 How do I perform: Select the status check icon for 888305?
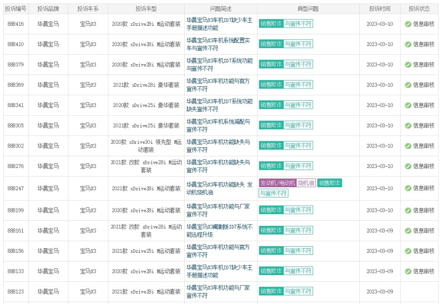408,126
